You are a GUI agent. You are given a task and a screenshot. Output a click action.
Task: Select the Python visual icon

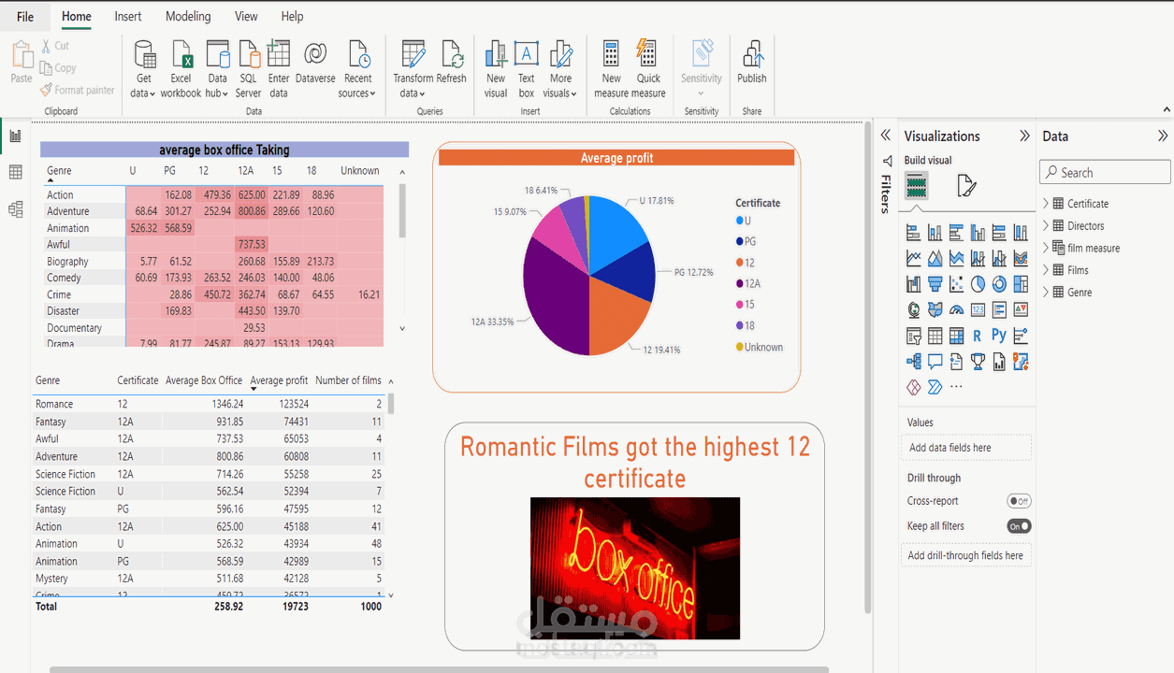(x=999, y=336)
